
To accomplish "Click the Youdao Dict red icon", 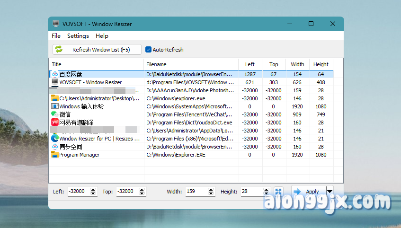I will coord(55,123).
